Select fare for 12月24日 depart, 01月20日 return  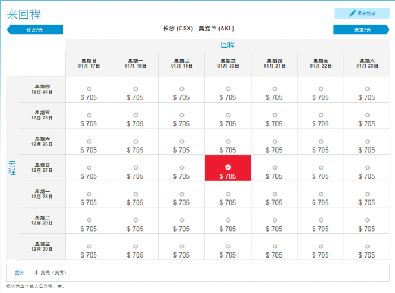click(x=228, y=89)
